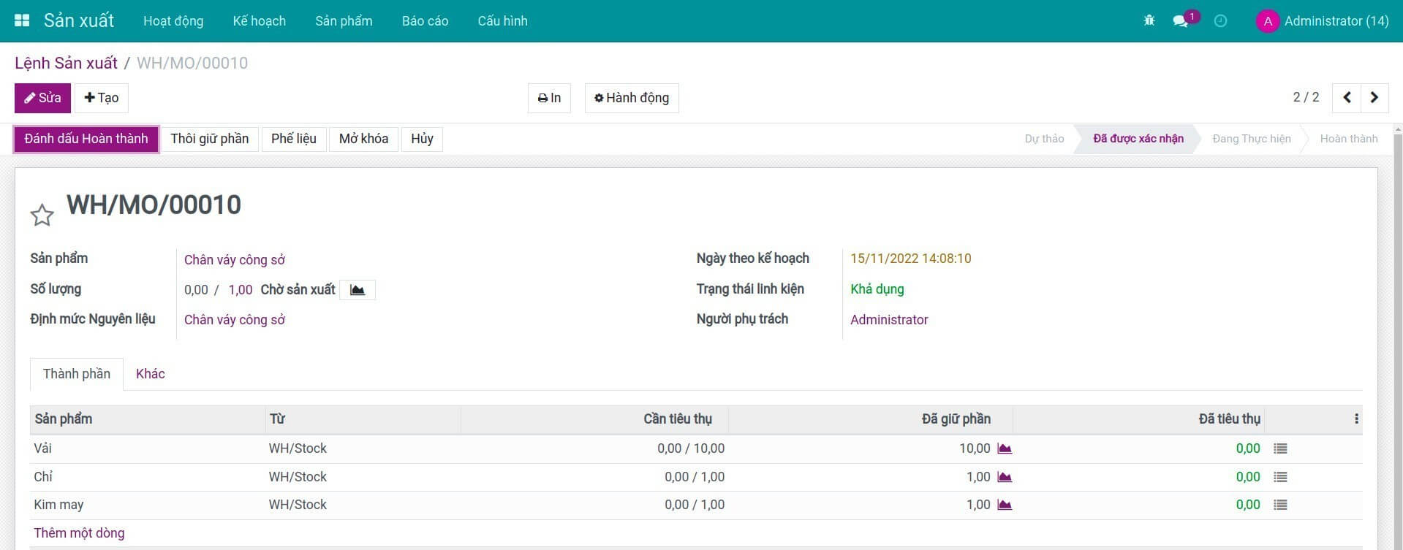Image resolution: width=1403 pixels, height=550 pixels.
Task: Select the Đang Thực hiện status stage
Action: (1251, 139)
